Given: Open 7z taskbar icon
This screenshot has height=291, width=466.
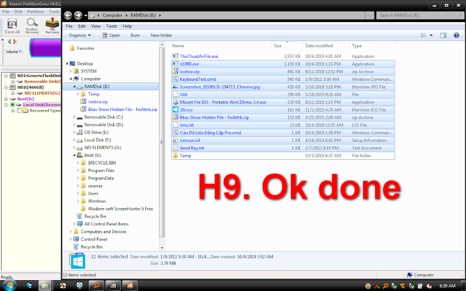Looking at the screenshot, I should tap(113, 286).
